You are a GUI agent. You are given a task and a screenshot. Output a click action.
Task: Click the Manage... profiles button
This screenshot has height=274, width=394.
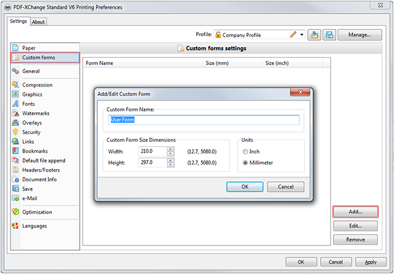[360, 35]
